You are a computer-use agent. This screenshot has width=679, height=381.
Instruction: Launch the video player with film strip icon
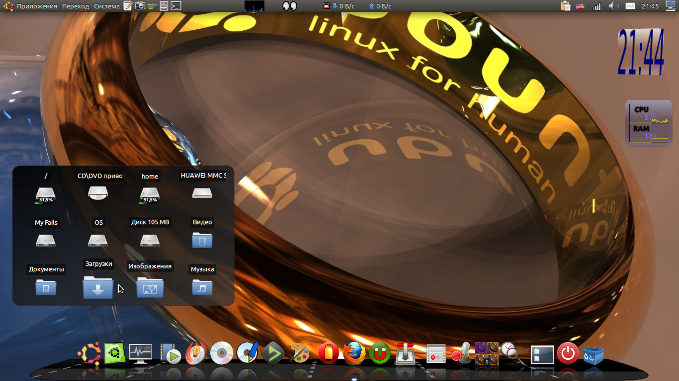pos(170,354)
